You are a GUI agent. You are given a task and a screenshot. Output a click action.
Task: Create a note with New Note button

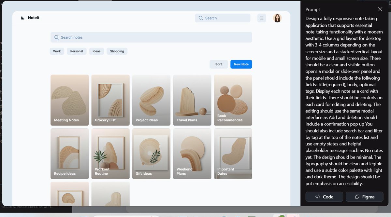241,64
